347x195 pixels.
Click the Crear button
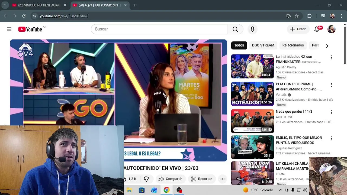(298, 29)
